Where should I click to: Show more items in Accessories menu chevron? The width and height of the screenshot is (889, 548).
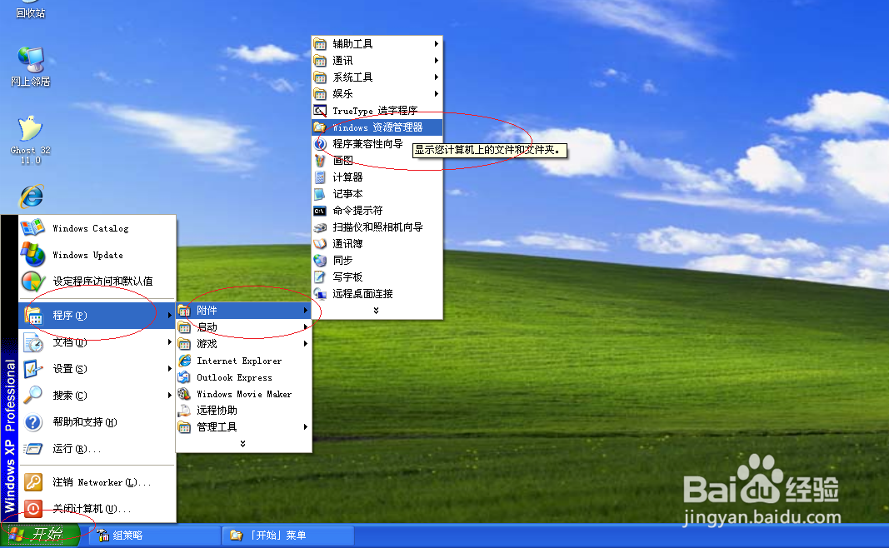point(376,311)
